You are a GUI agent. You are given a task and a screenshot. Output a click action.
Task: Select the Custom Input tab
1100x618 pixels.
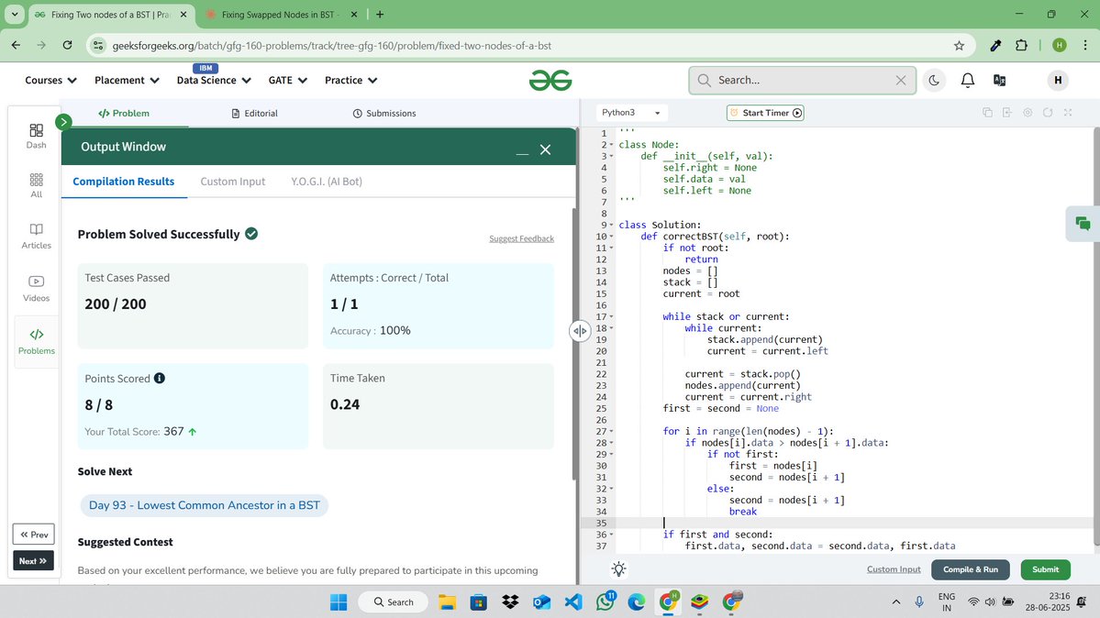(x=233, y=181)
